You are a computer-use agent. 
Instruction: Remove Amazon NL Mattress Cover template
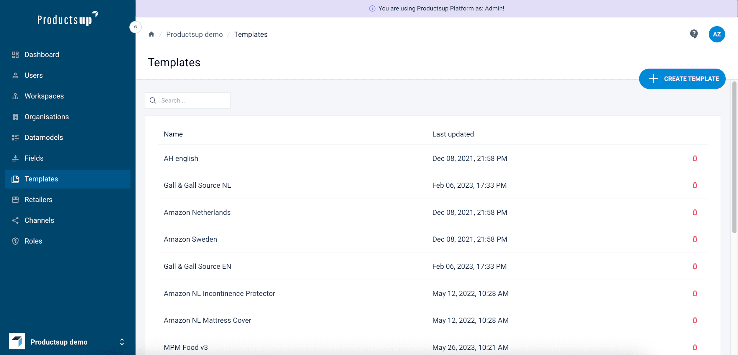(x=695, y=320)
